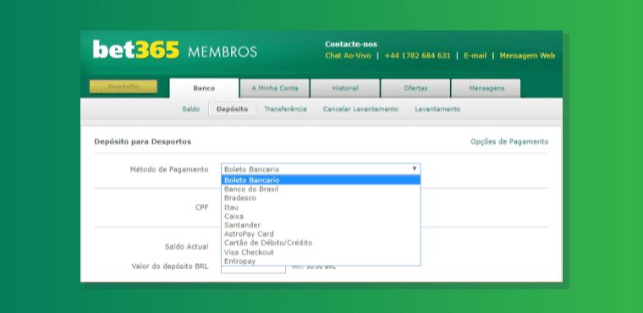Collapse the Método de Pagamento dropdown
The image size is (643, 313).
[x=321, y=169]
